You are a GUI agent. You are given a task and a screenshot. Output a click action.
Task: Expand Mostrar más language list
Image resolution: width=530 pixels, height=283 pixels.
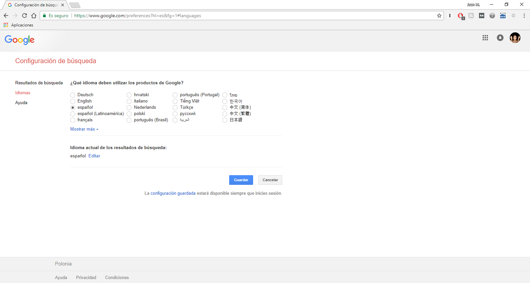84,129
